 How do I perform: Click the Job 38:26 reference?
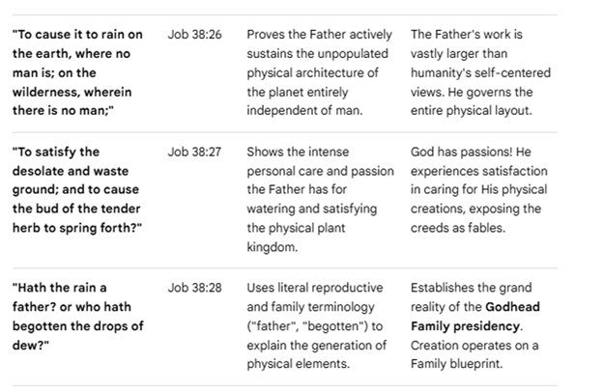194,34
